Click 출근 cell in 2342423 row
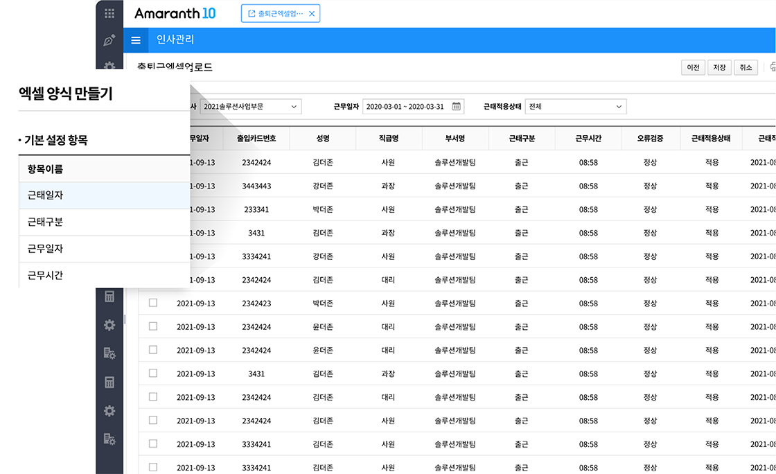This screenshot has height=474, width=776. (x=521, y=304)
